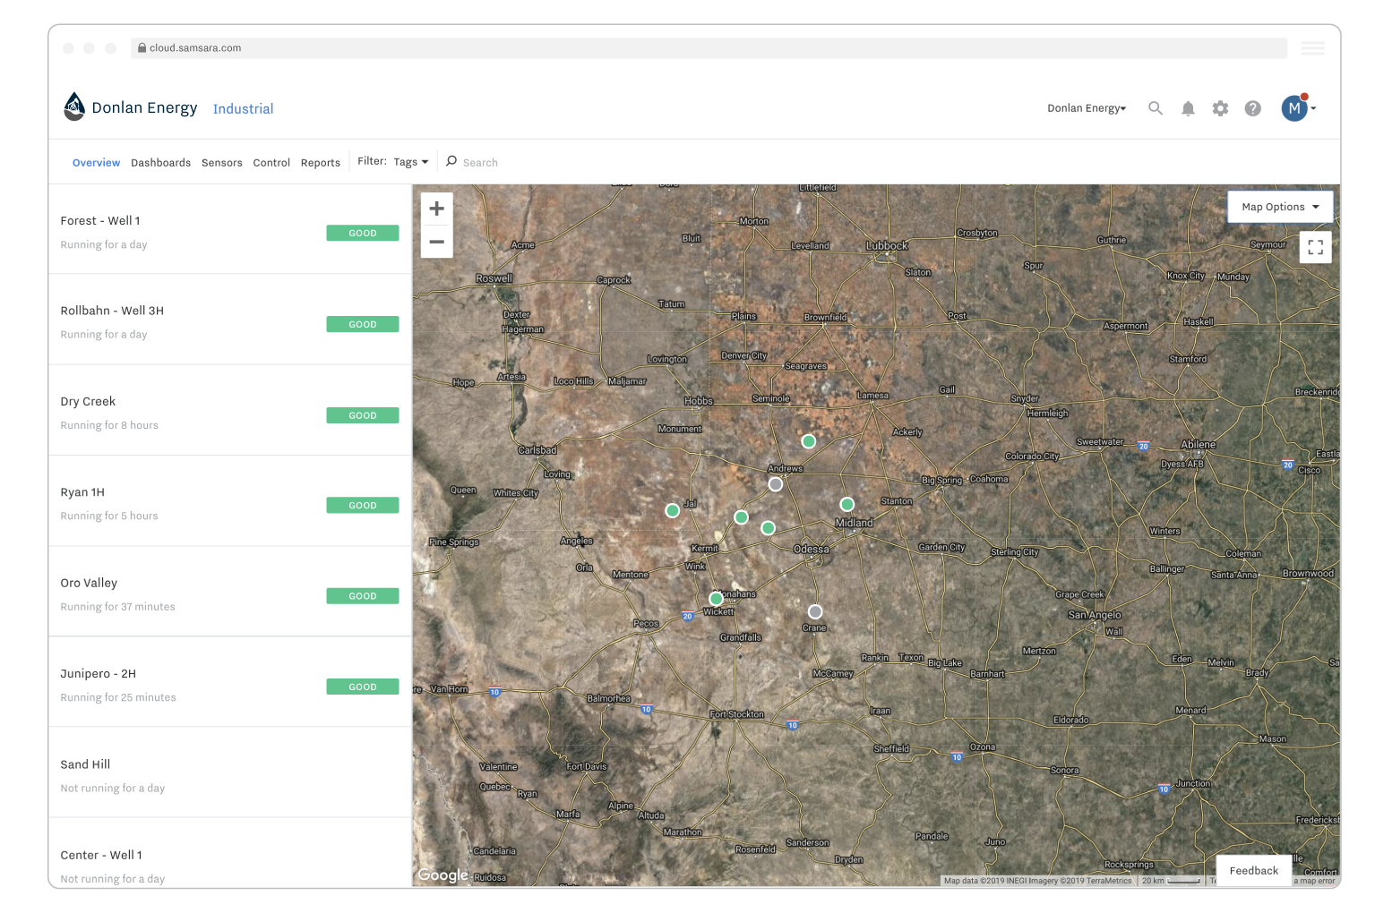
Task: Open the Control tab
Action: tap(271, 163)
